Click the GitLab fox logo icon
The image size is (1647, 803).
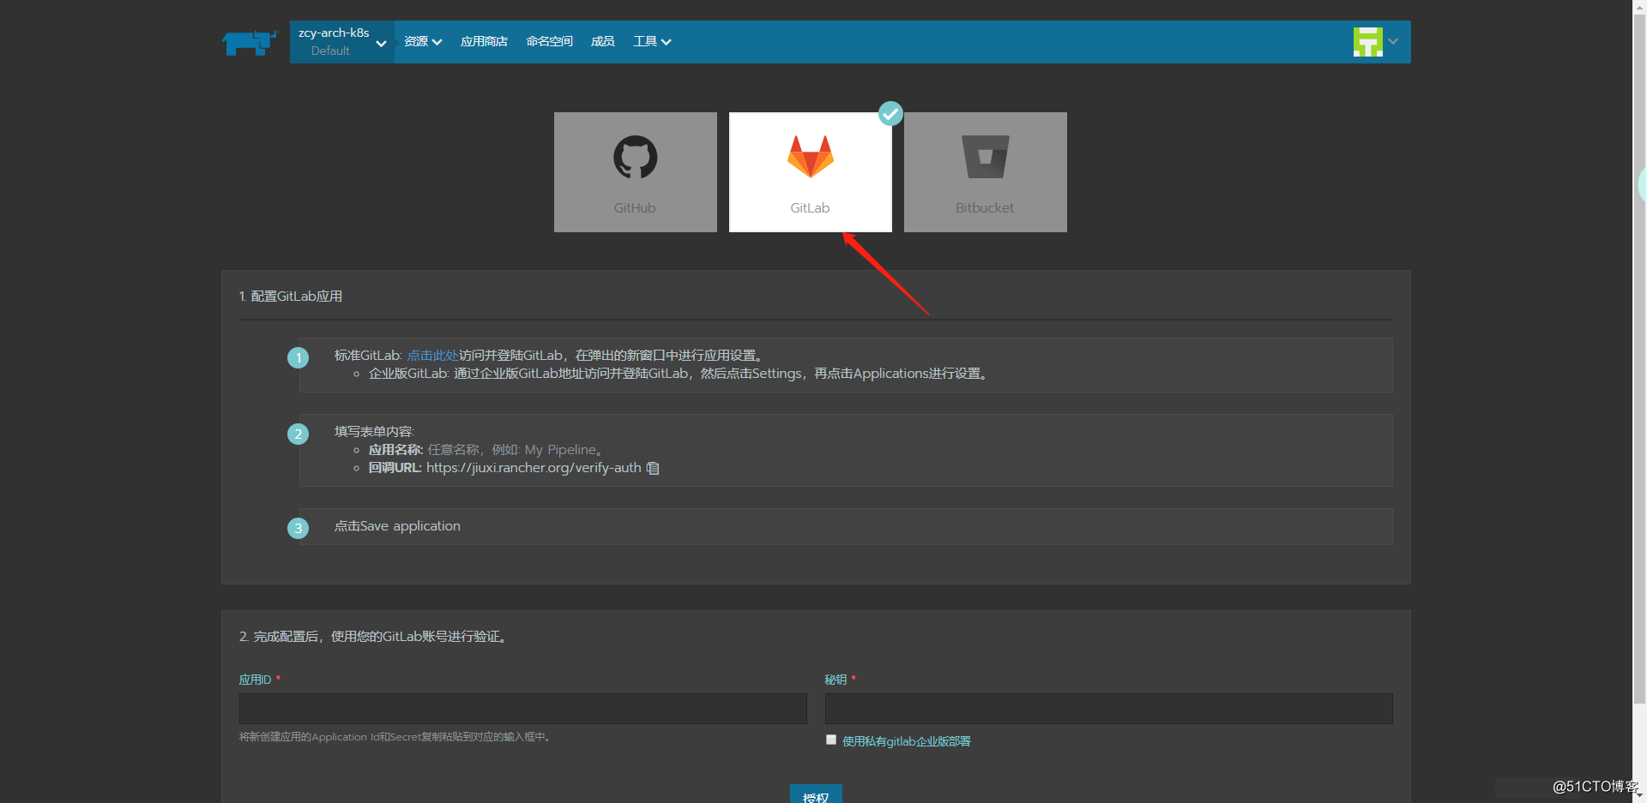click(811, 157)
